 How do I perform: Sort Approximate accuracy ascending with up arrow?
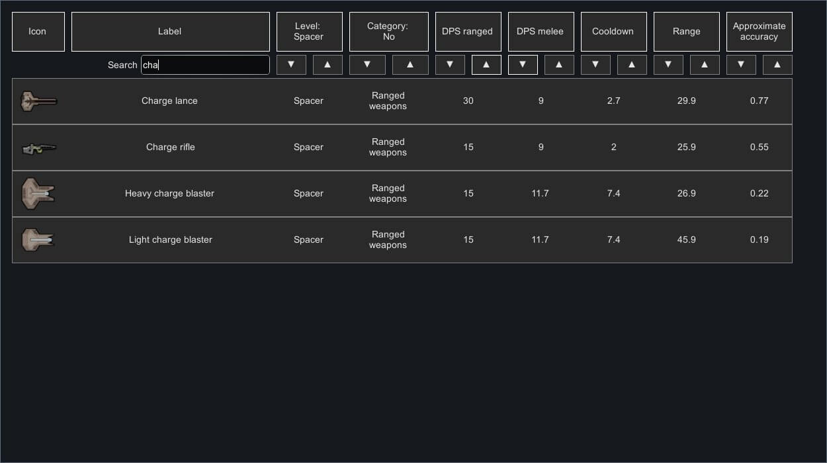pyautogui.click(x=777, y=65)
